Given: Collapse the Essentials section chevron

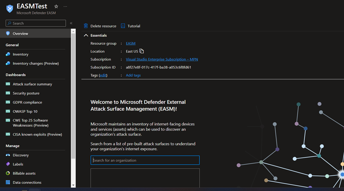Looking at the screenshot, I should tap(86, 35).
